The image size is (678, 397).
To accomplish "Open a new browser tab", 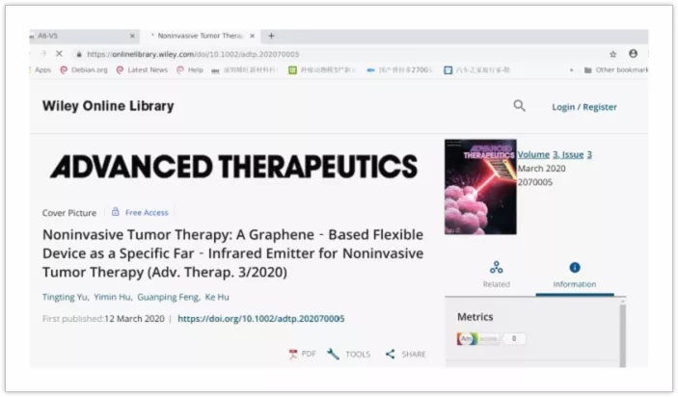I will pyautogui.click(x=271, y=36).
